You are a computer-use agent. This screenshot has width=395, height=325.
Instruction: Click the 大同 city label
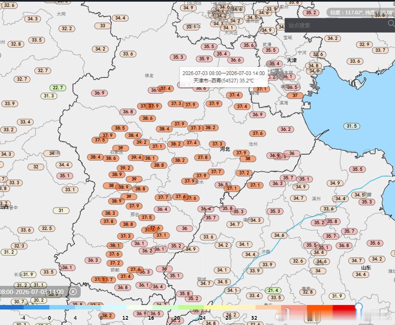coord(61,14)
